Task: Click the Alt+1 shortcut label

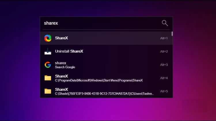Action: 164,38
